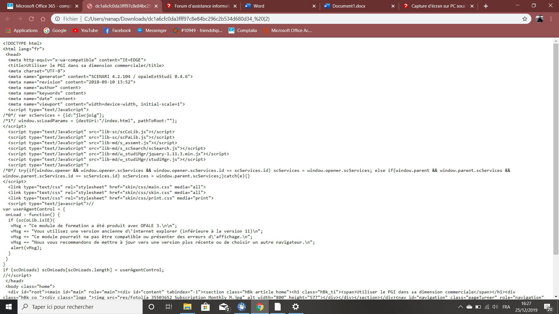
Task: Open the browser home page icon
Action: 43,19
